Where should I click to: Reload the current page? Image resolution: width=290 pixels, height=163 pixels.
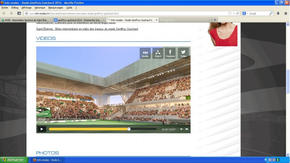click(238, 13)
